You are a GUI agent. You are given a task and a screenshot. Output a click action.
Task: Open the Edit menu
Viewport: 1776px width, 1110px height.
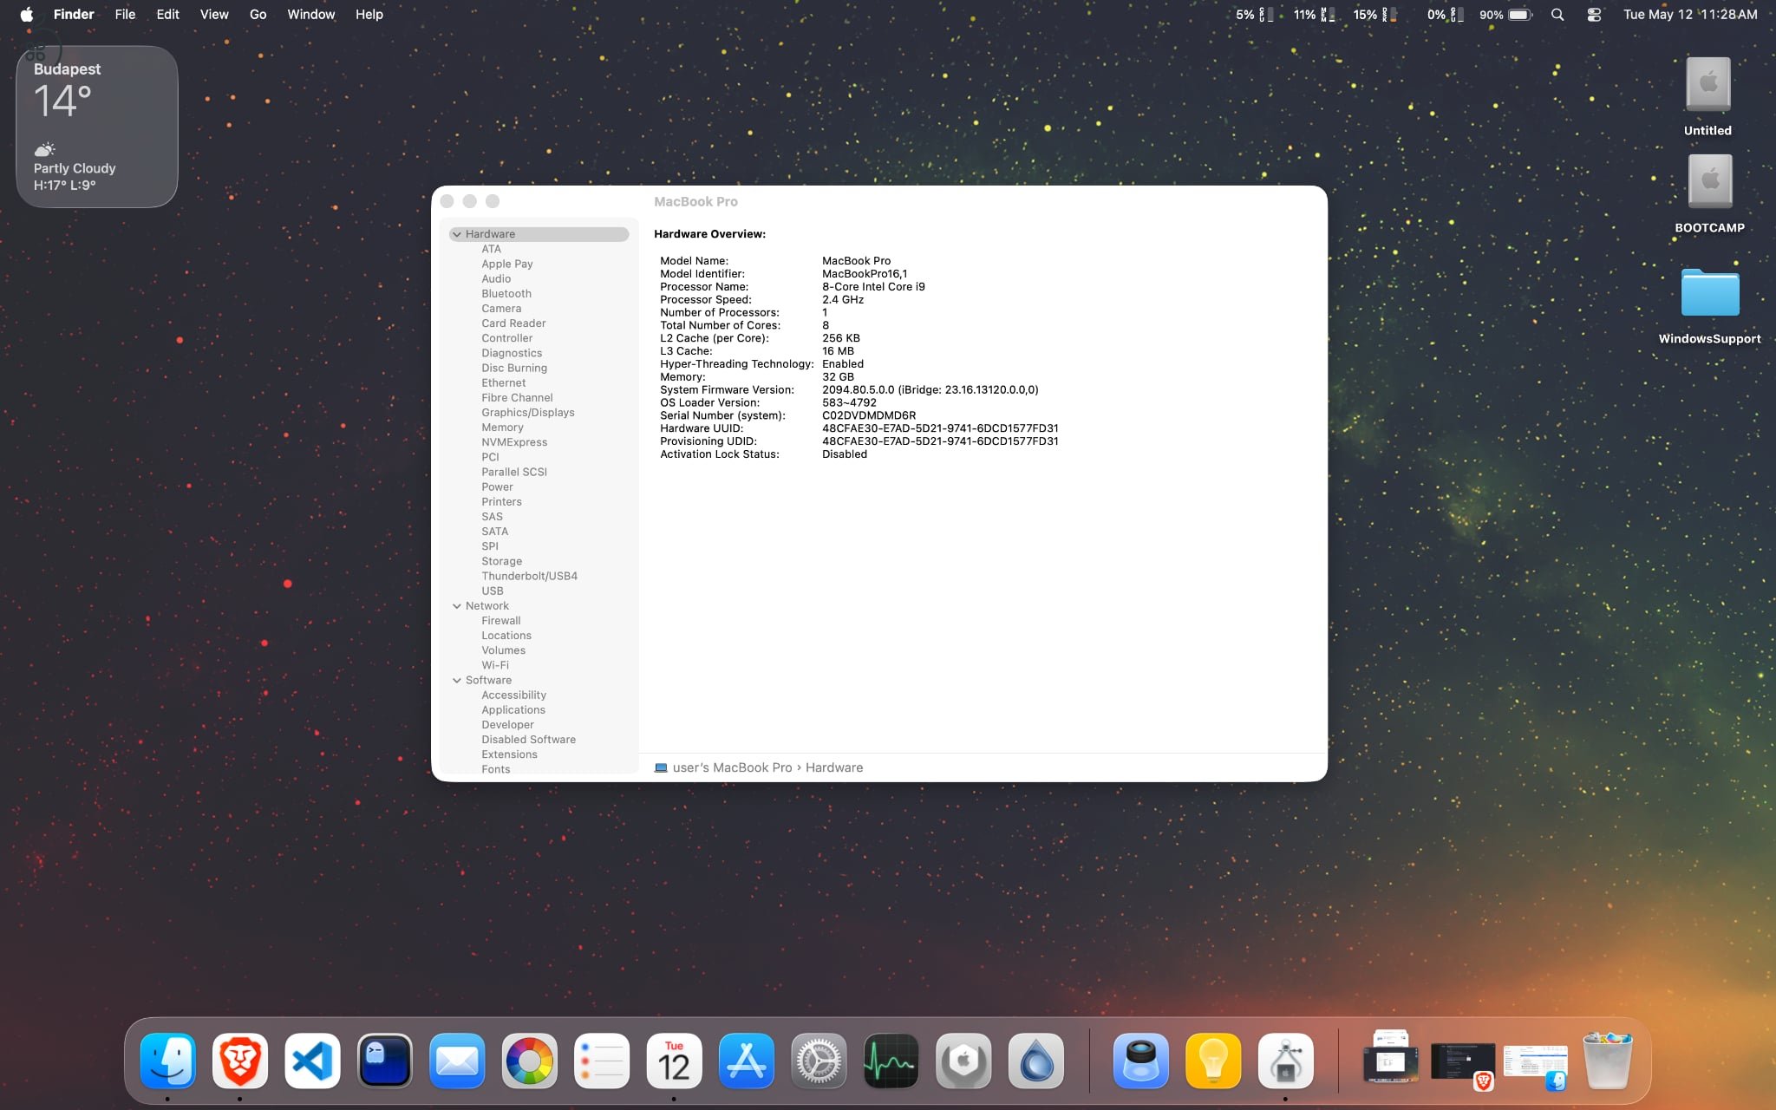pyautogui.click(x=167, y=14)
